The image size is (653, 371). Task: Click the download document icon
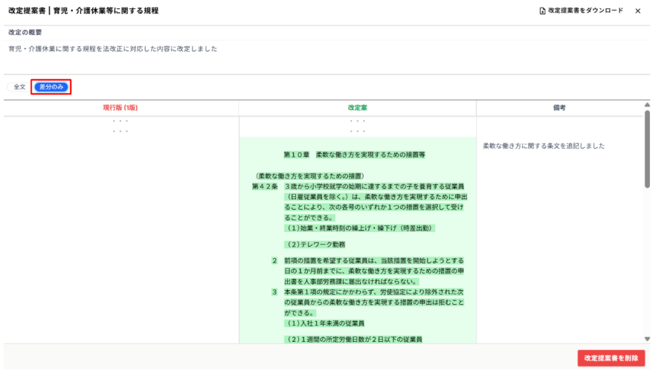542,11
